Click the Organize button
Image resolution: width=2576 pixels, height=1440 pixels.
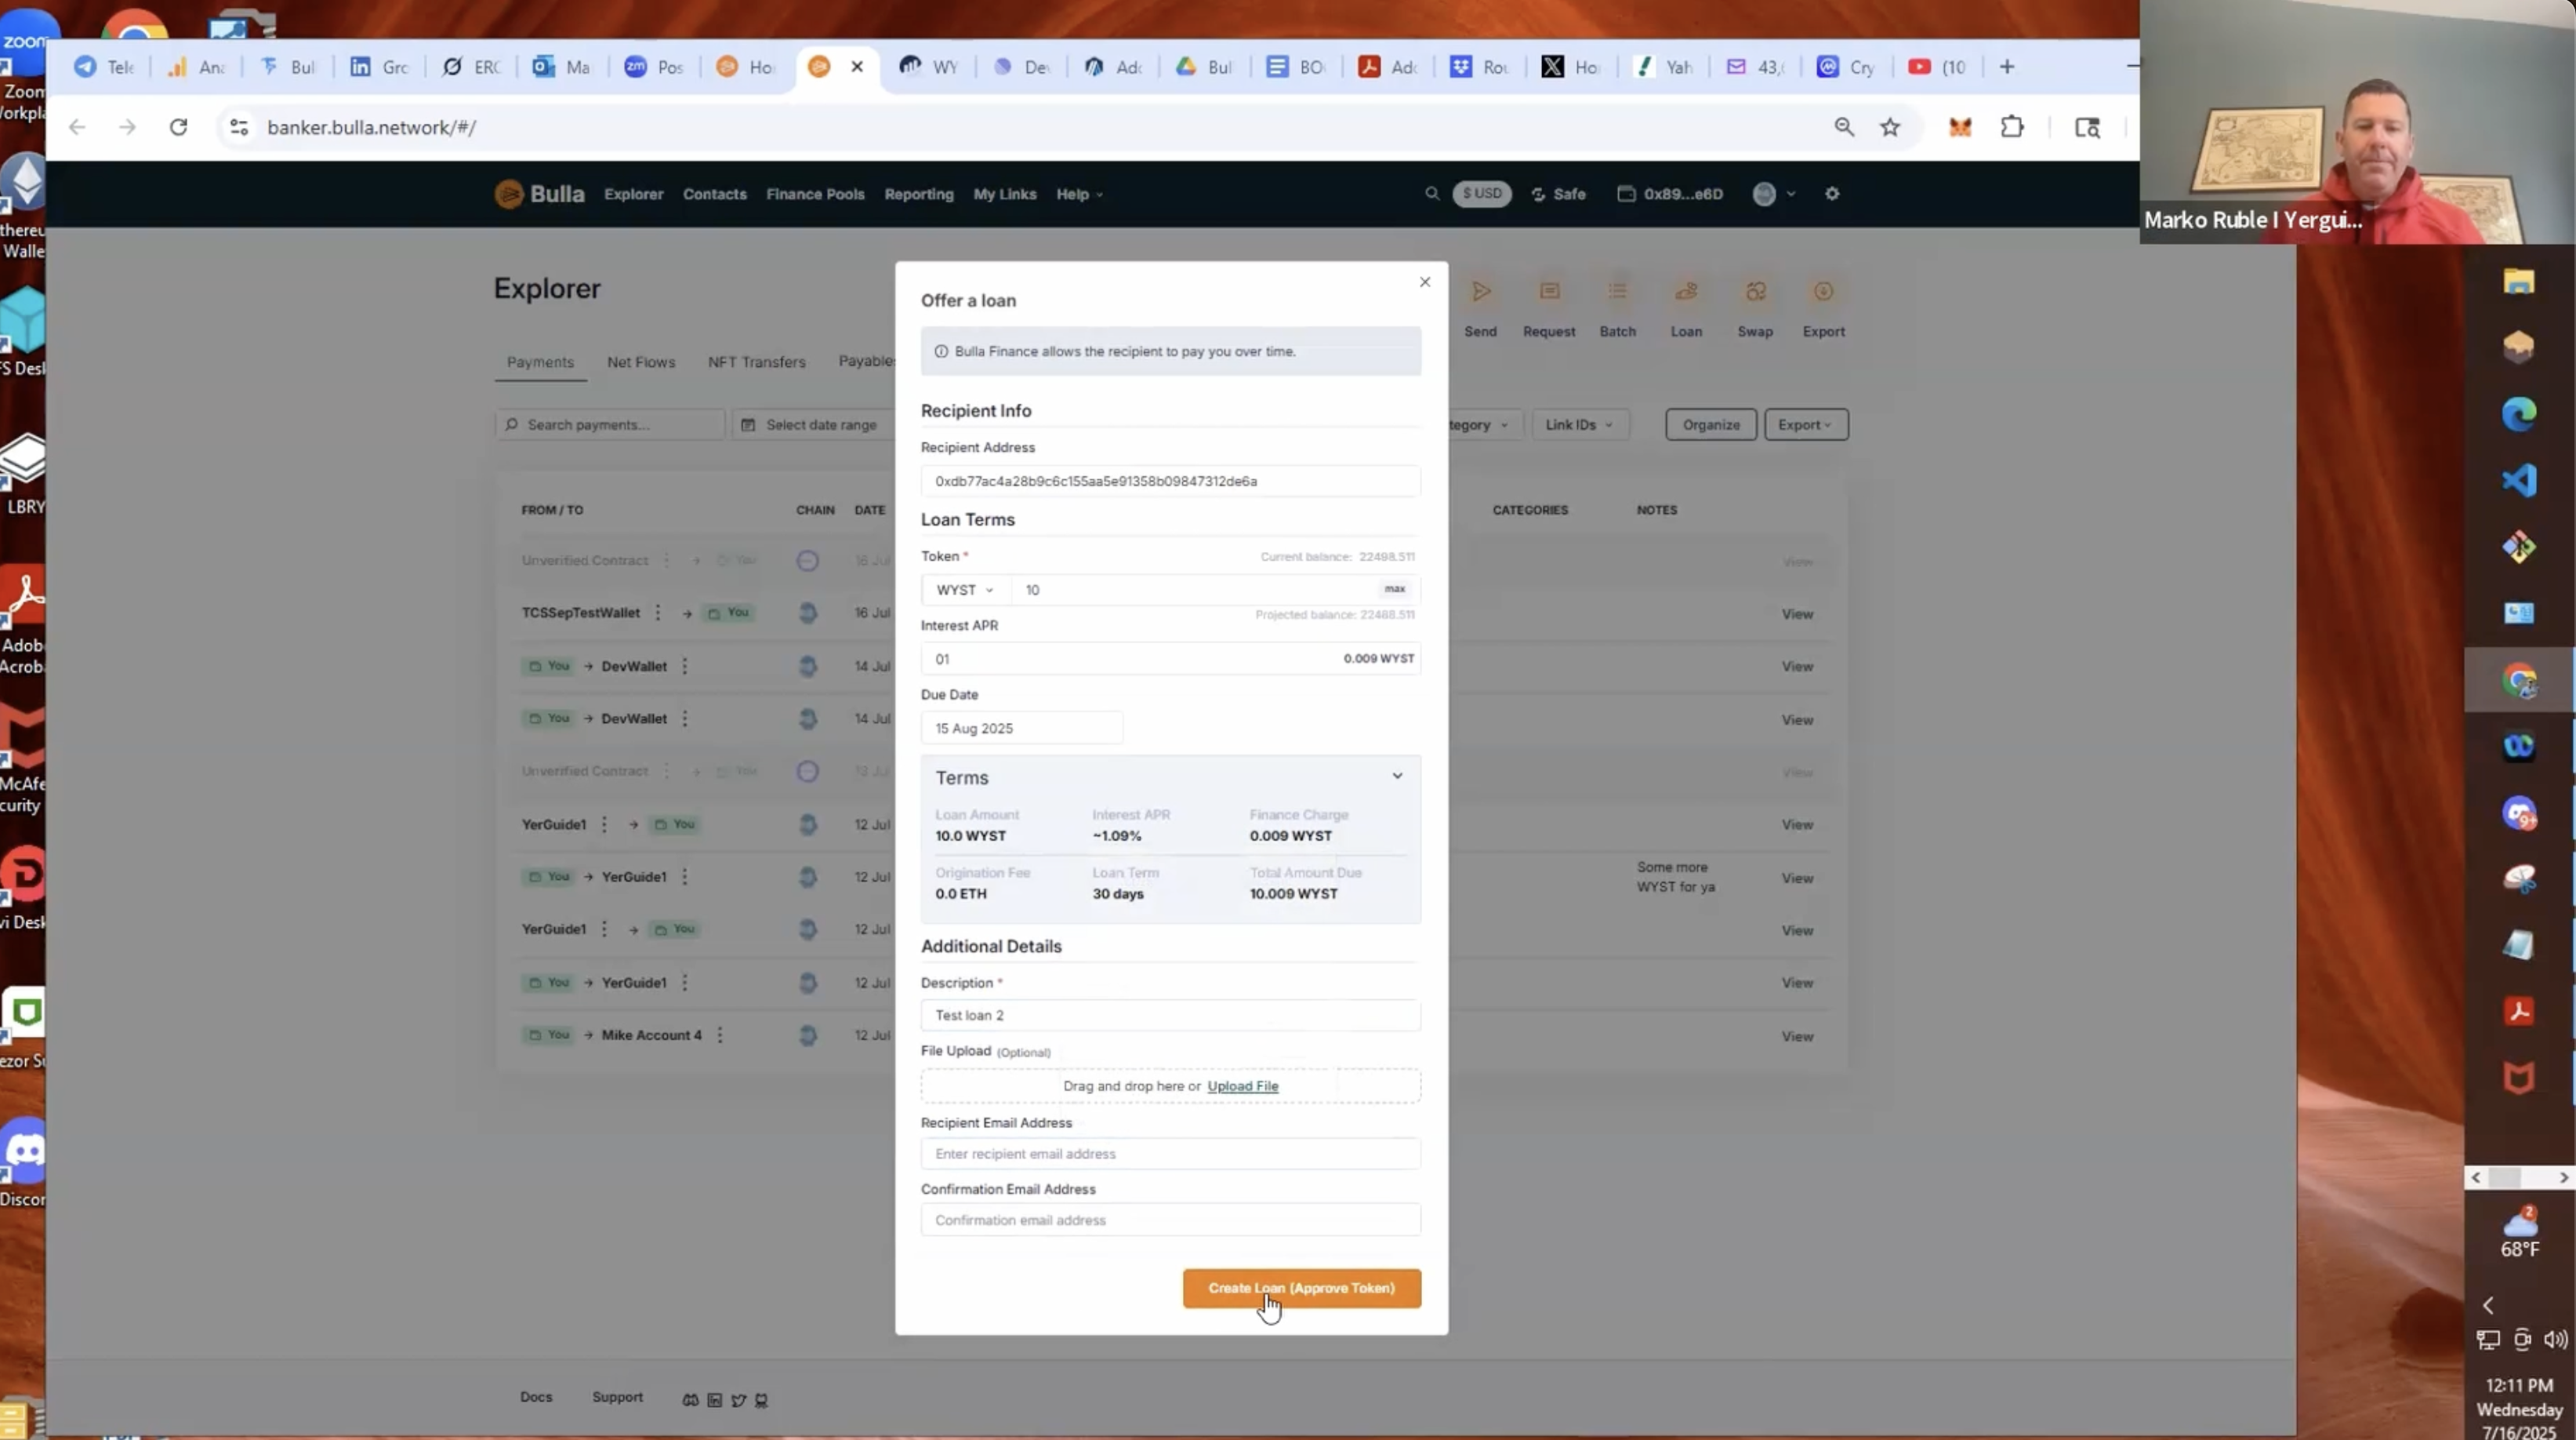tap(1710, 424)
